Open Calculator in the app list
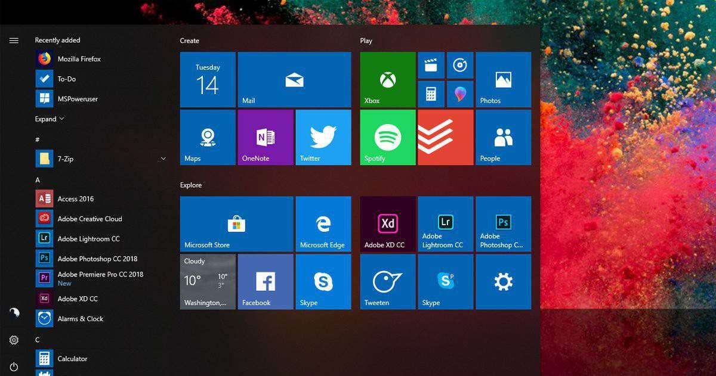Image resolution: width=716 pixels, height=376 pixels. pos(100,359)
